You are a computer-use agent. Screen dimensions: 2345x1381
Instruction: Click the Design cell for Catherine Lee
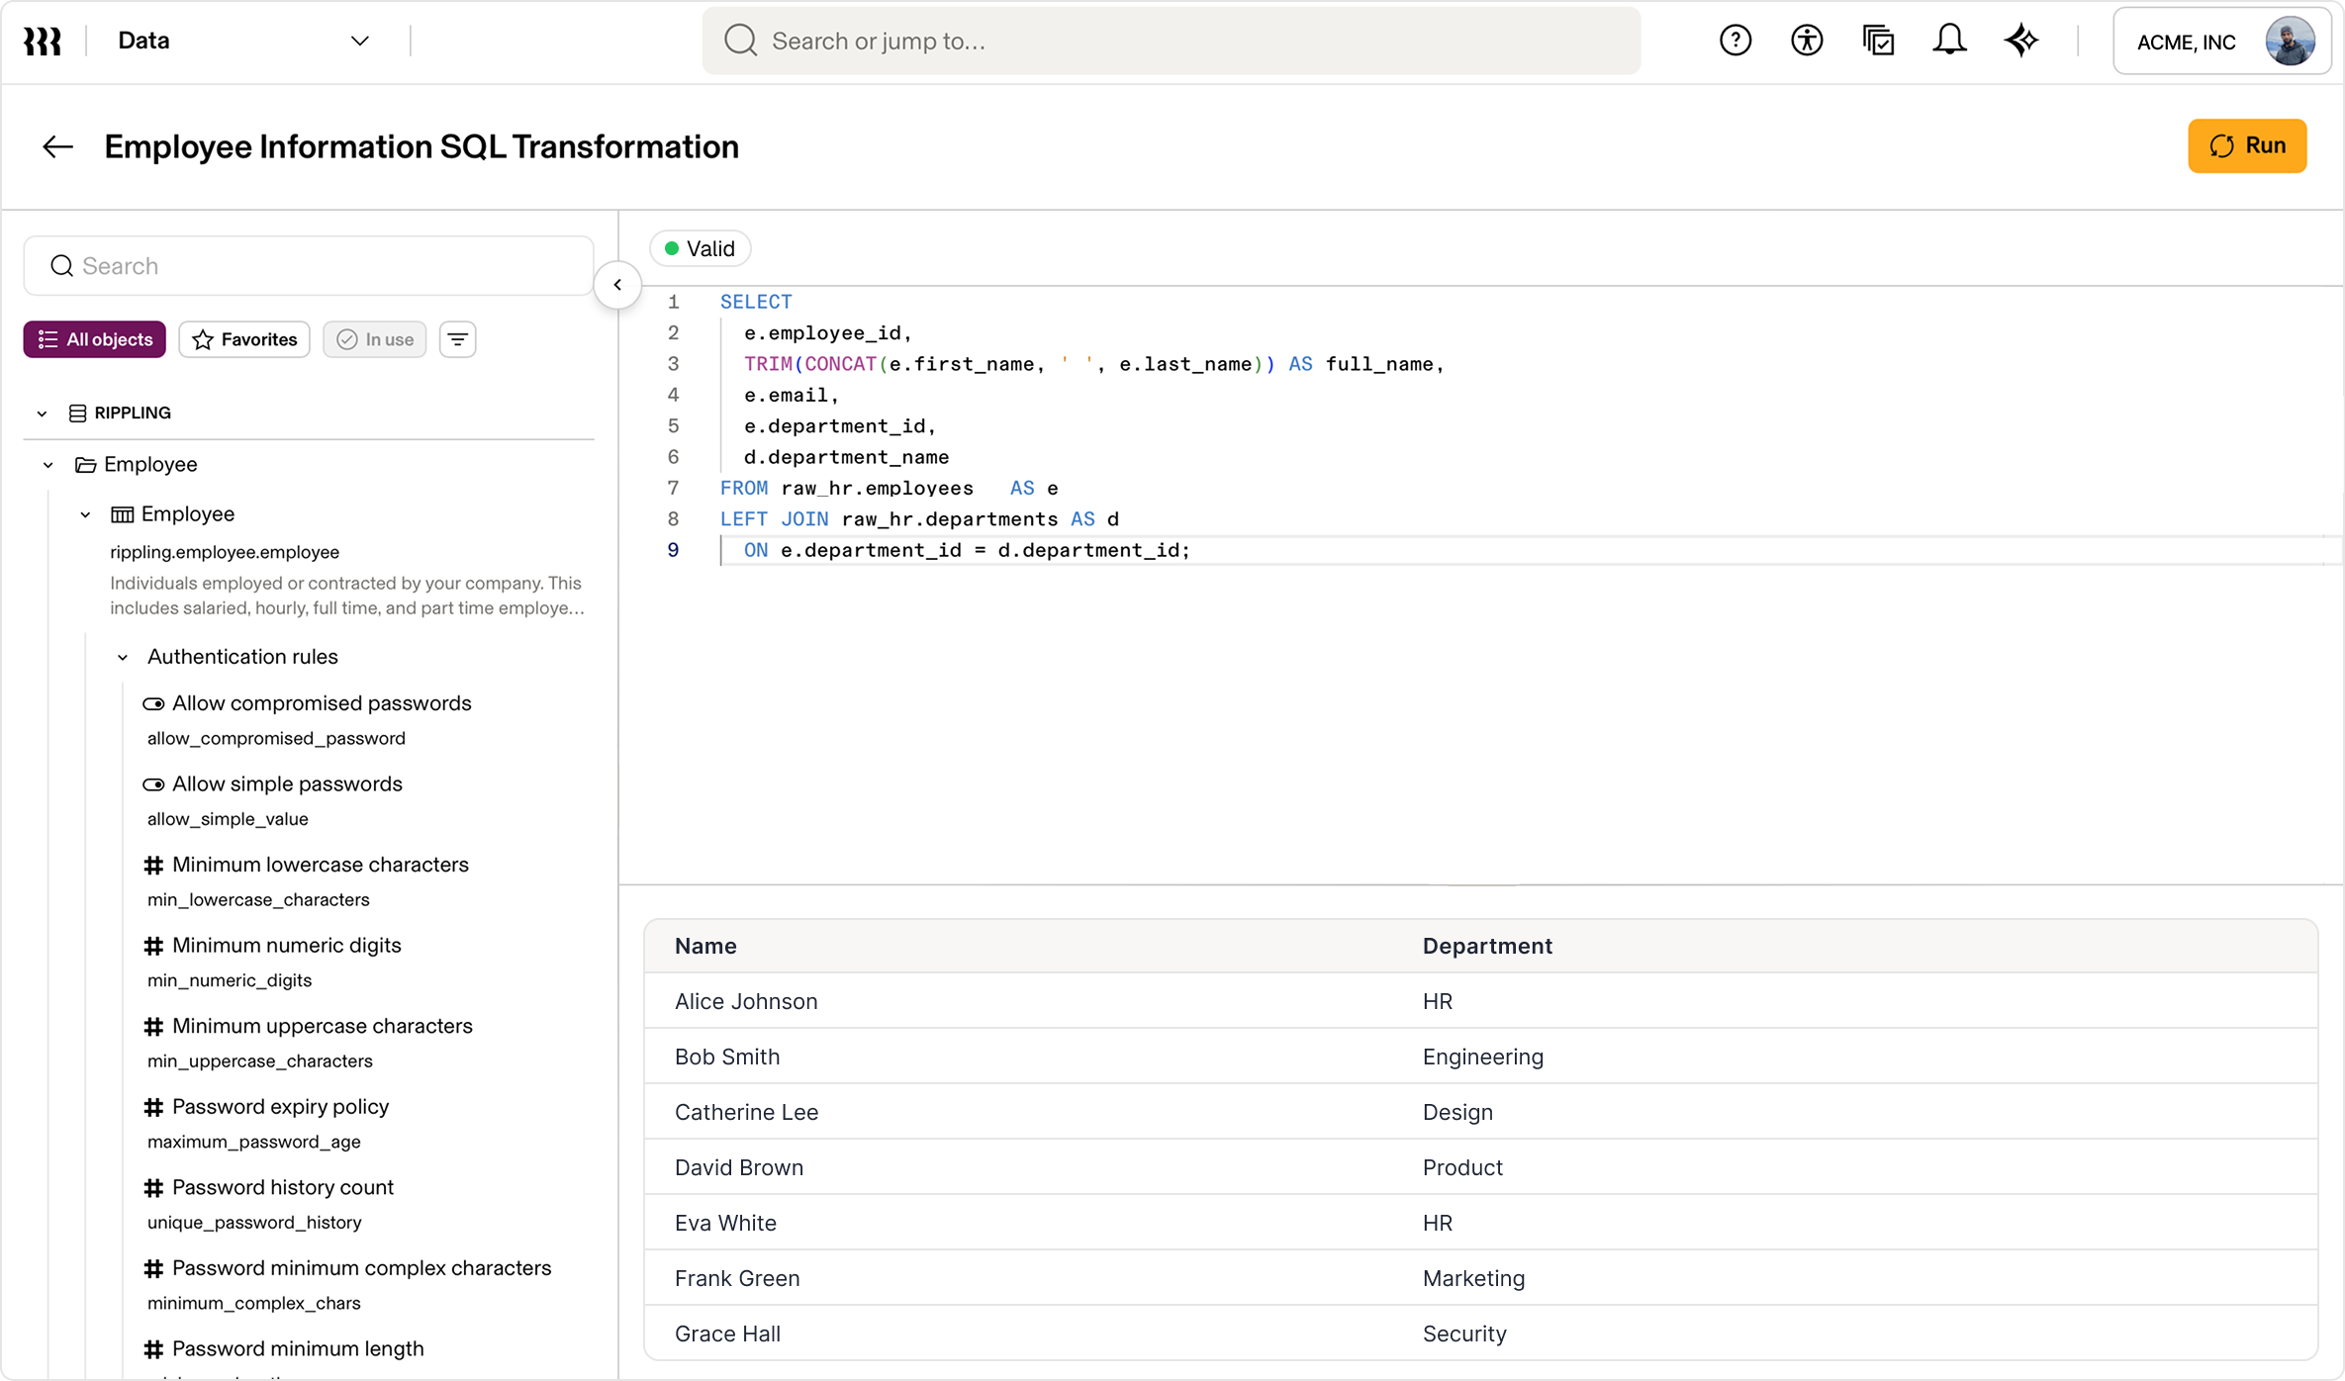(1457, 1113)
